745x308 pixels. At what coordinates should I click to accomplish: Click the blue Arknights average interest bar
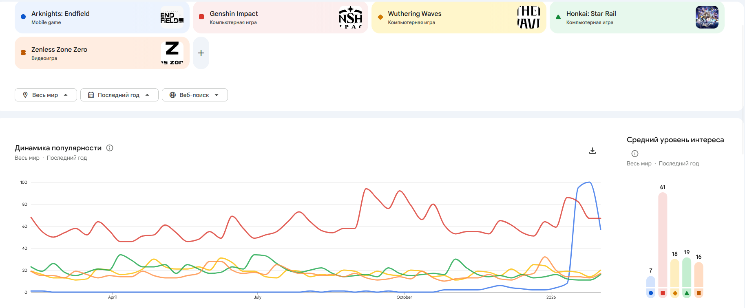pos(651,282)
